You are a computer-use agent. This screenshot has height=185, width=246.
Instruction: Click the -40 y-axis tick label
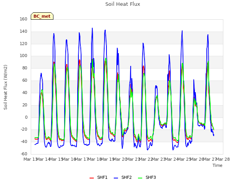(24, 141)
